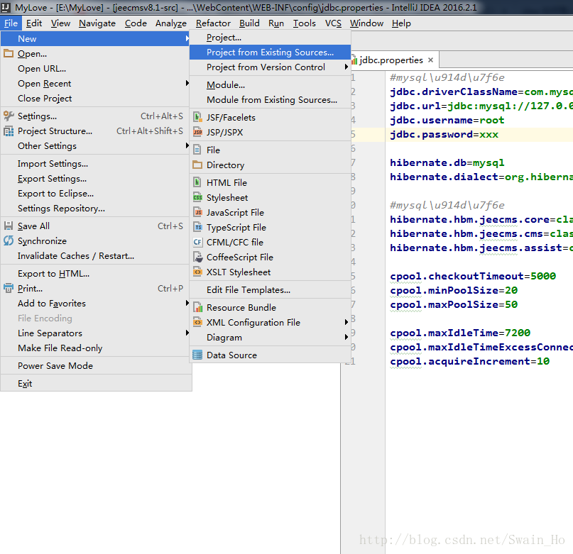Expand the Other Settings submenu arrow

click(x=187, y=145)
